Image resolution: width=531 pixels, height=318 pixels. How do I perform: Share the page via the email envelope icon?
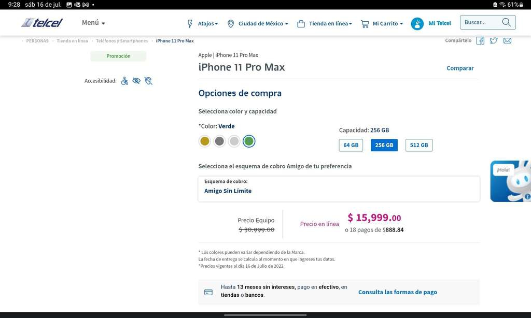pyautogui.click(x=507, y=41)
